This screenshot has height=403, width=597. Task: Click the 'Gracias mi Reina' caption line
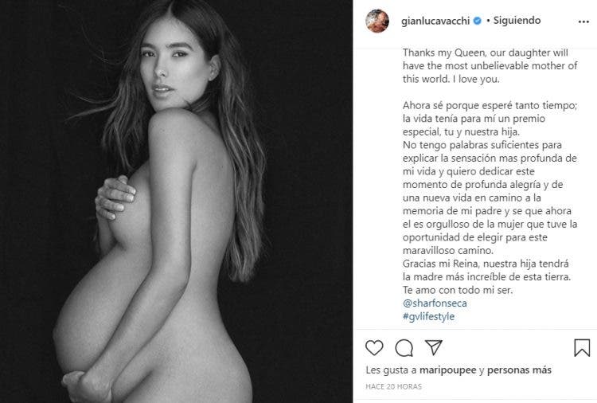point(486,264)
